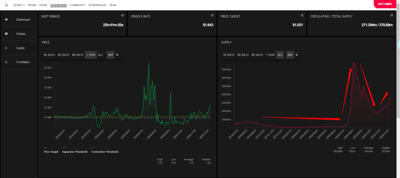Click the Ampleforth lambda logo
Viewport: 400px width, 178px height.
coord(7,5)
